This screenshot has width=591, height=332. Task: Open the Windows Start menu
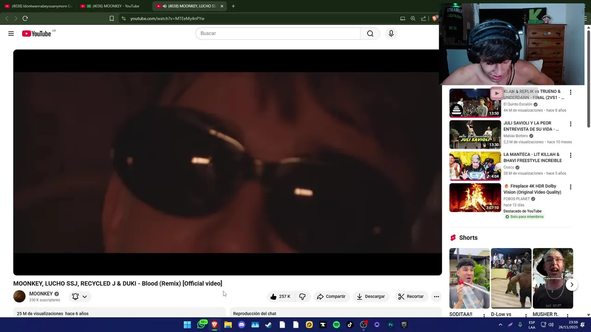[x=187, y=325]
